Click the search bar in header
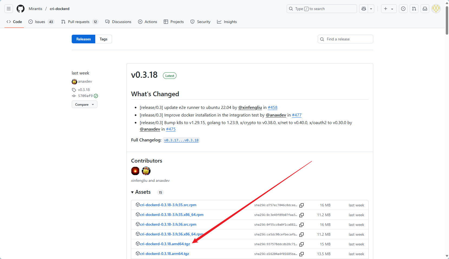449x259 pixels. (x=322, y=9)
